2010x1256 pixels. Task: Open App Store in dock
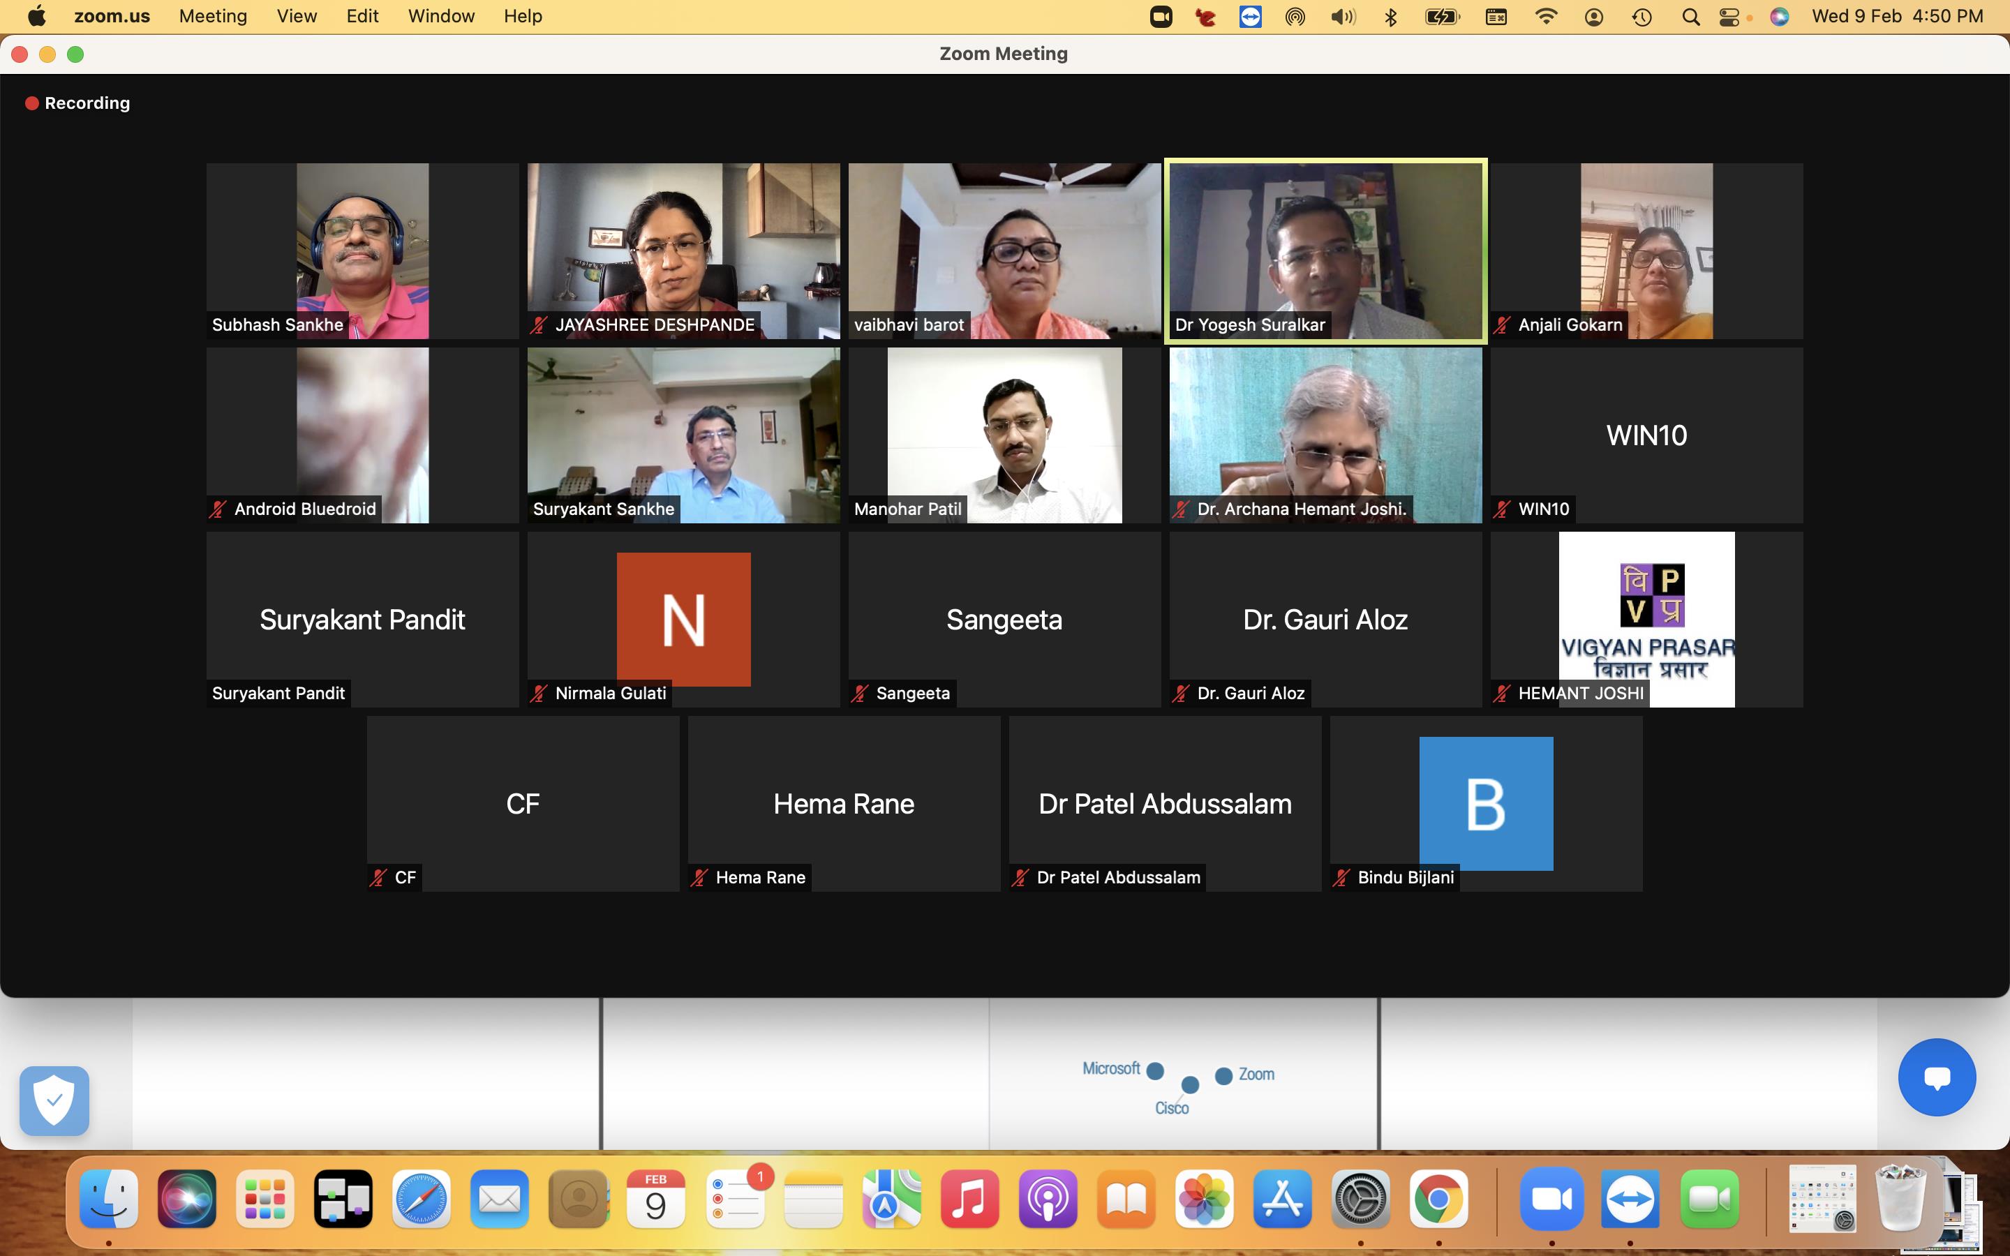click(x=1282, y=1199)
